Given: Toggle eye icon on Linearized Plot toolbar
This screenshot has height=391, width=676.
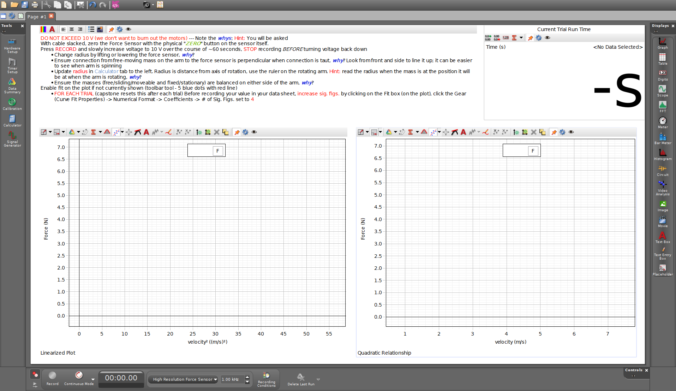Looking at the screenshot, I should pyautogui.click(x=254, y=132).
